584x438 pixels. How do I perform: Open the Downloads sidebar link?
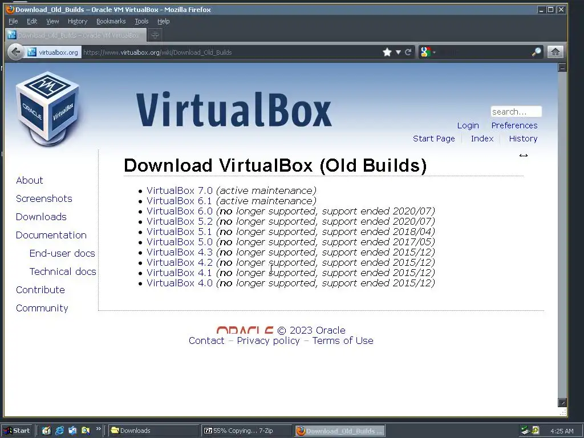pyautogui.click(x=41, y=217)
